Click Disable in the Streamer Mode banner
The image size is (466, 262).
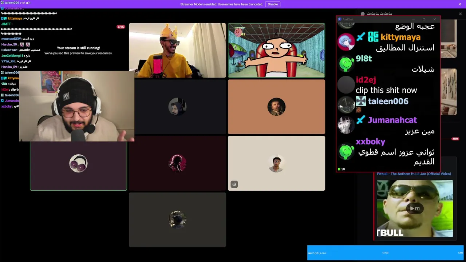273,4
